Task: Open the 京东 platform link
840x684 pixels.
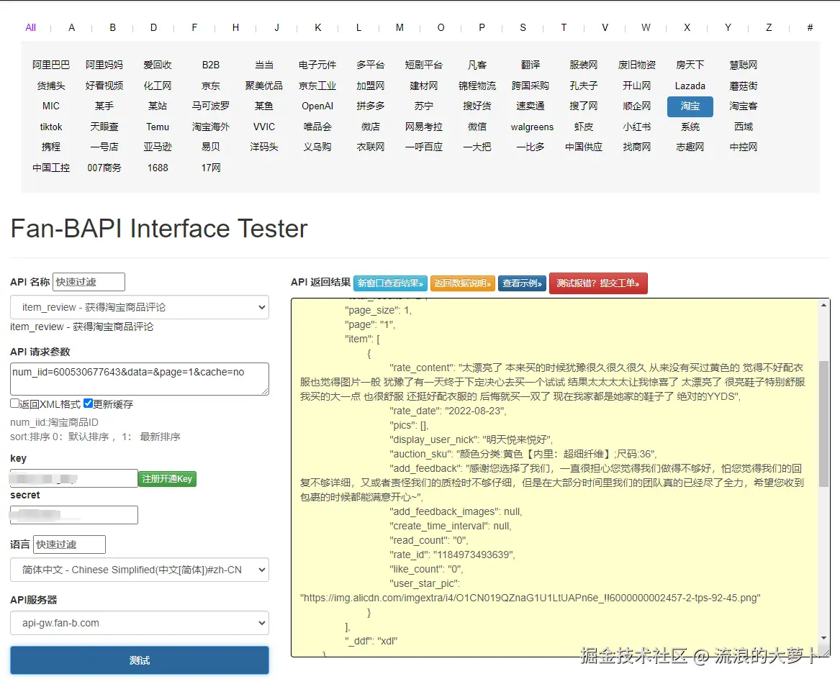Action: point(210,86)
